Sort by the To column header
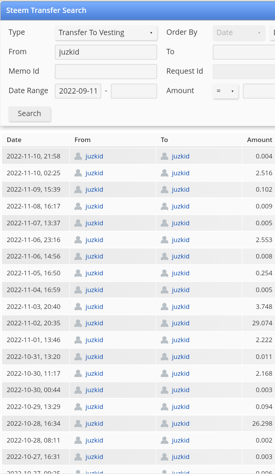This screenshot has width=275, height=475. pos(164,140)
